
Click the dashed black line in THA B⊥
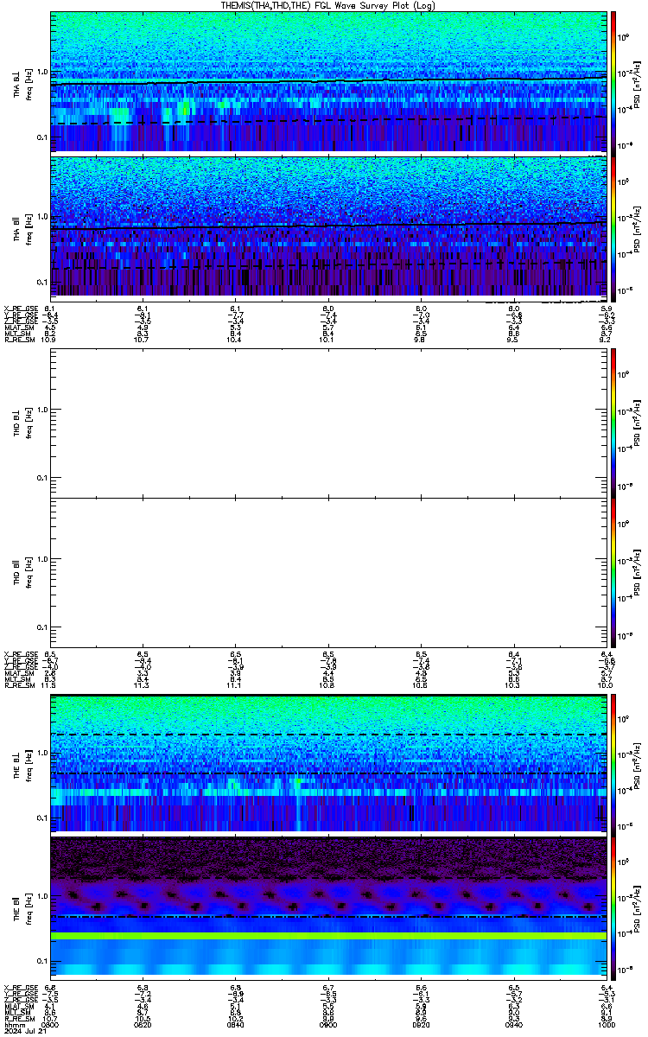coord(327,121)
